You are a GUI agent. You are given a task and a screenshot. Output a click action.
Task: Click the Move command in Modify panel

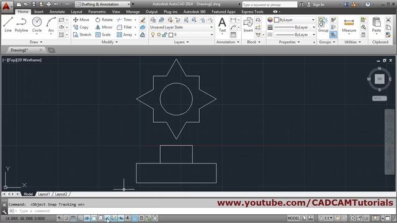pyautogui.click(x=81, y=20)
